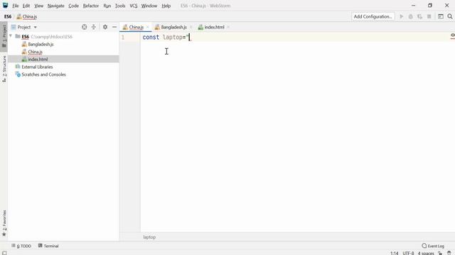Open the Code menu

coord(73,6)
